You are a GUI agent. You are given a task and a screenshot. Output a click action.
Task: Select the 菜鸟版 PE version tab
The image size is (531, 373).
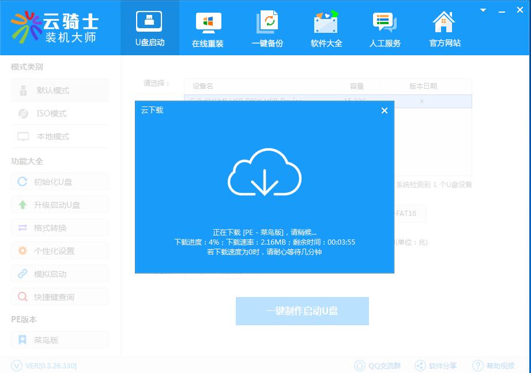pos(59,340)
